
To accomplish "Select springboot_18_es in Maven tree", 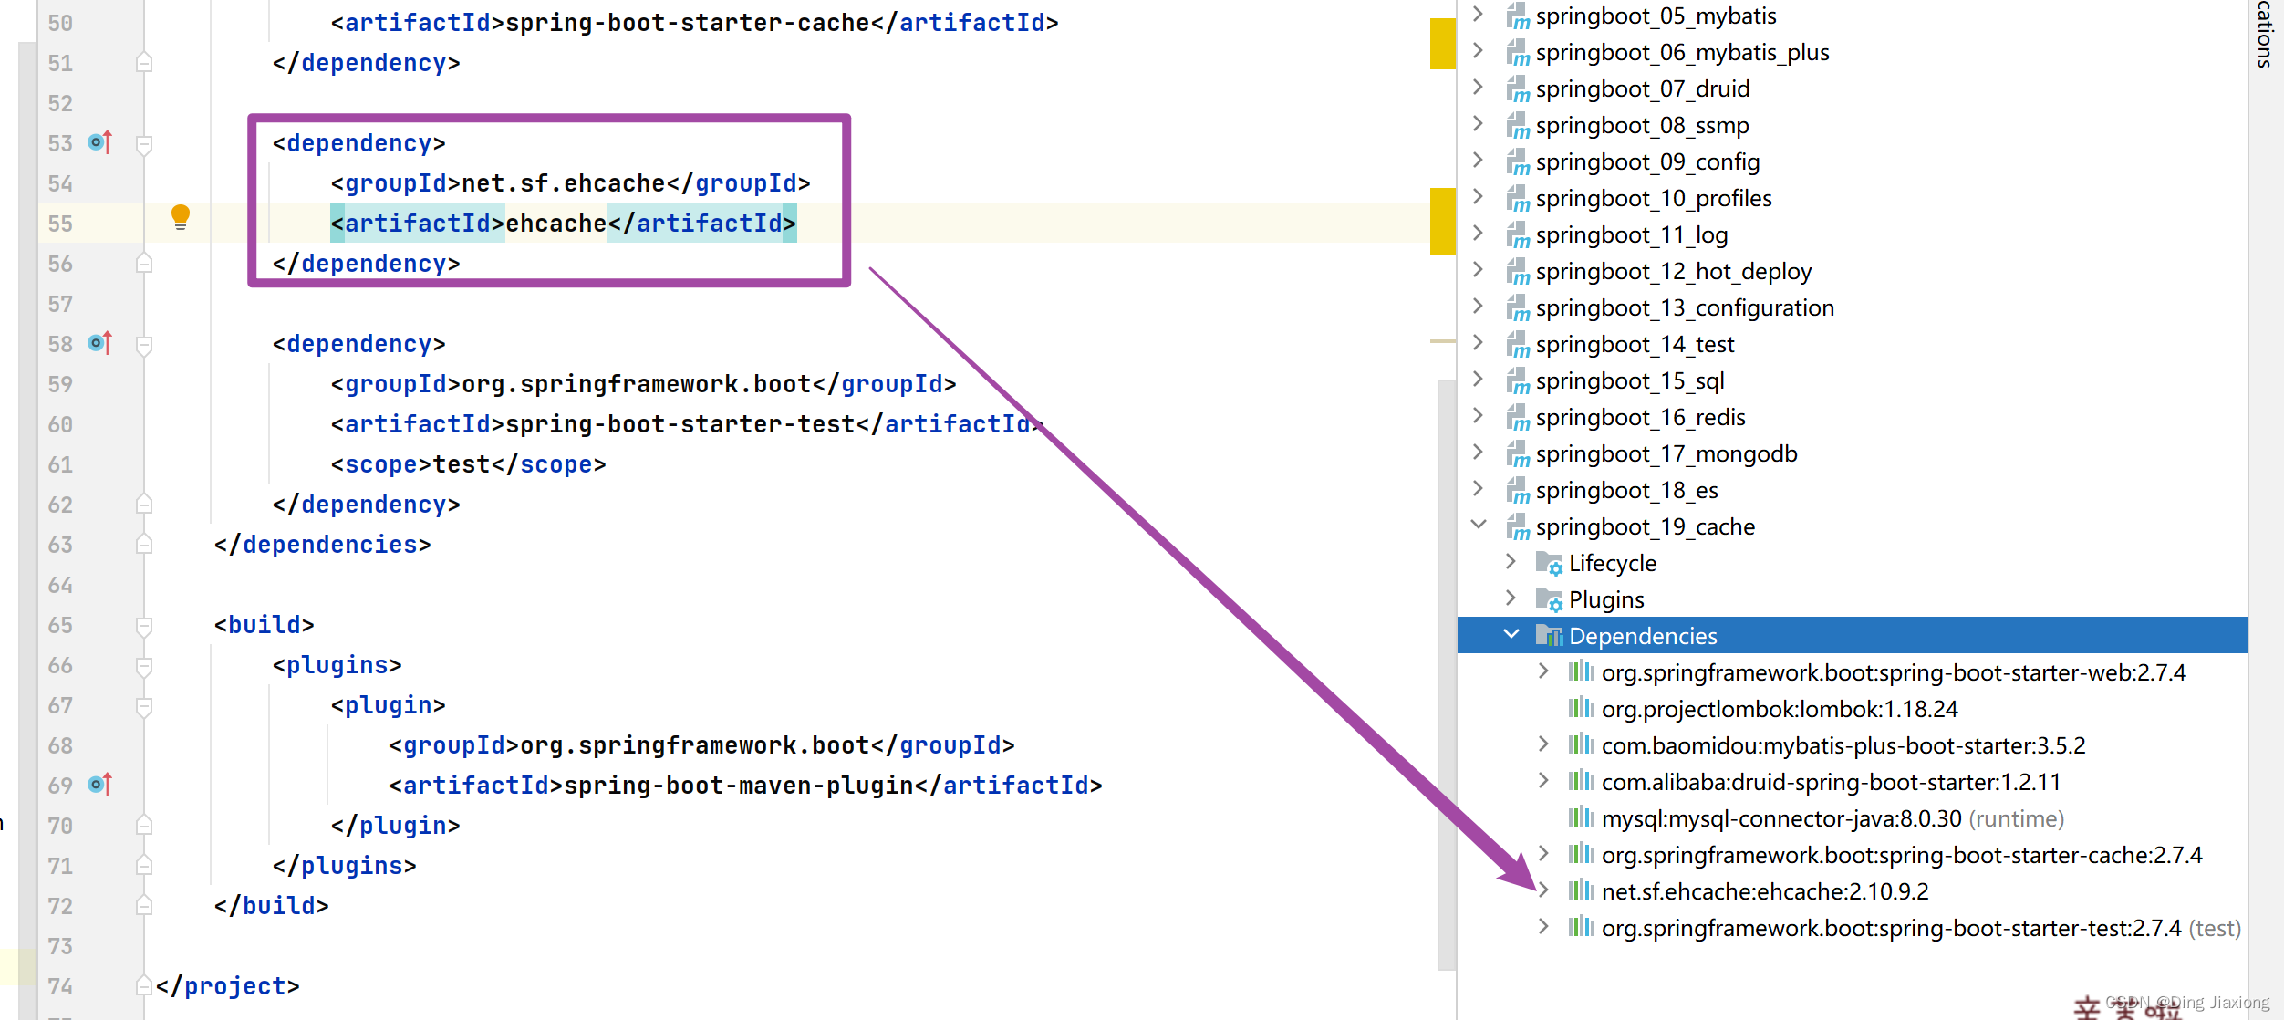I will tap(1626, 491).
